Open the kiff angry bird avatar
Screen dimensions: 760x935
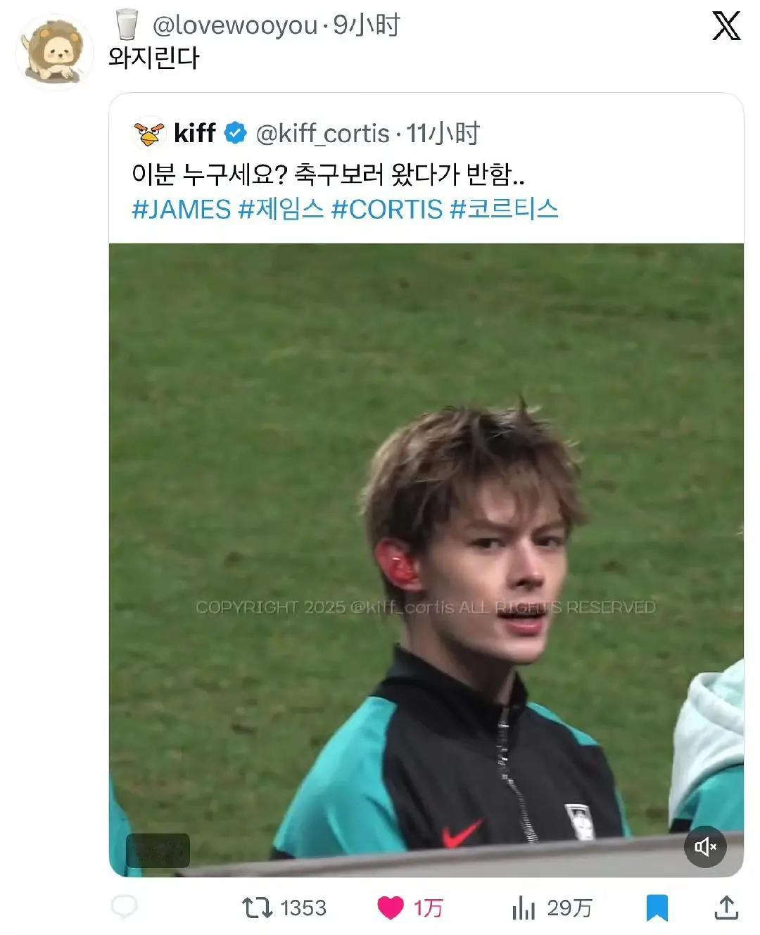pos(148,133)
